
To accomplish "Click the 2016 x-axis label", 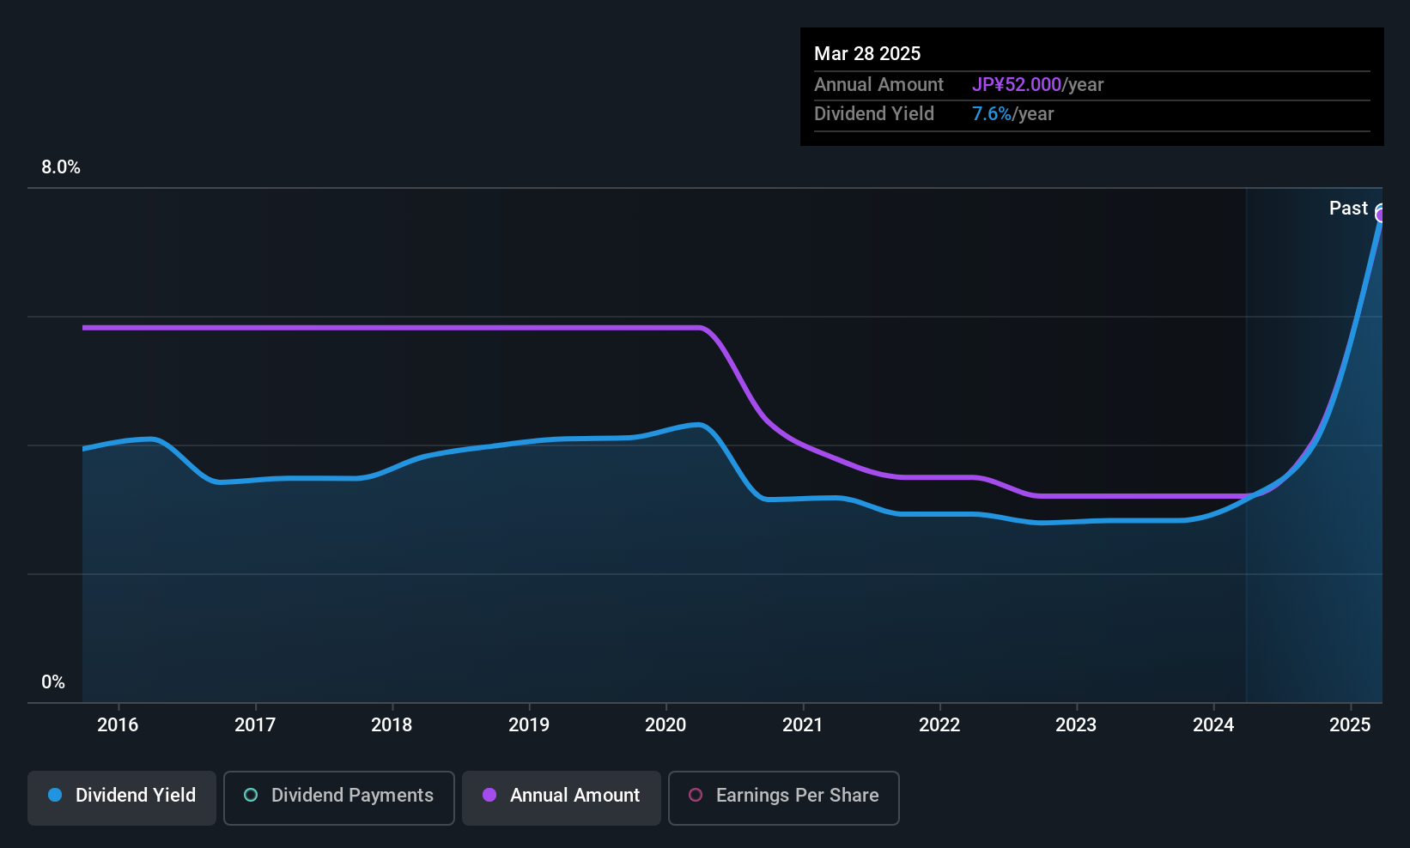I will click(118, 725).
